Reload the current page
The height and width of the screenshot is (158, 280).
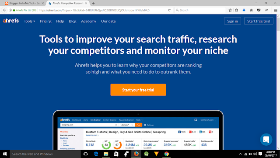pos(169,10)
